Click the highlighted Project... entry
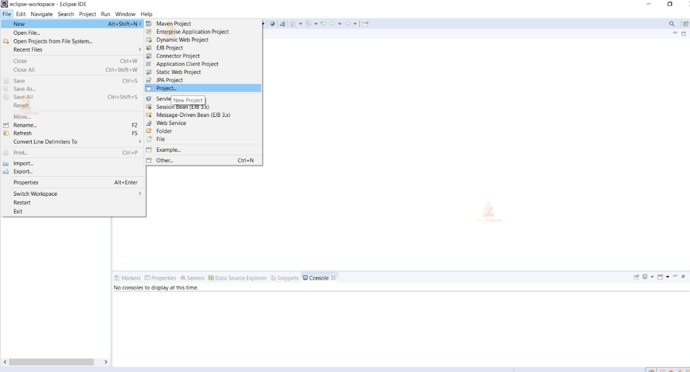Image resolution: width=690 pixels, height=372 pixels. pyautogui.click(x=203, y=88)
